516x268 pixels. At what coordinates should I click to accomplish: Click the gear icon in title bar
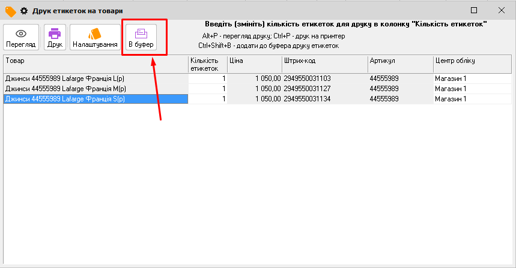[x=25, y=10]
